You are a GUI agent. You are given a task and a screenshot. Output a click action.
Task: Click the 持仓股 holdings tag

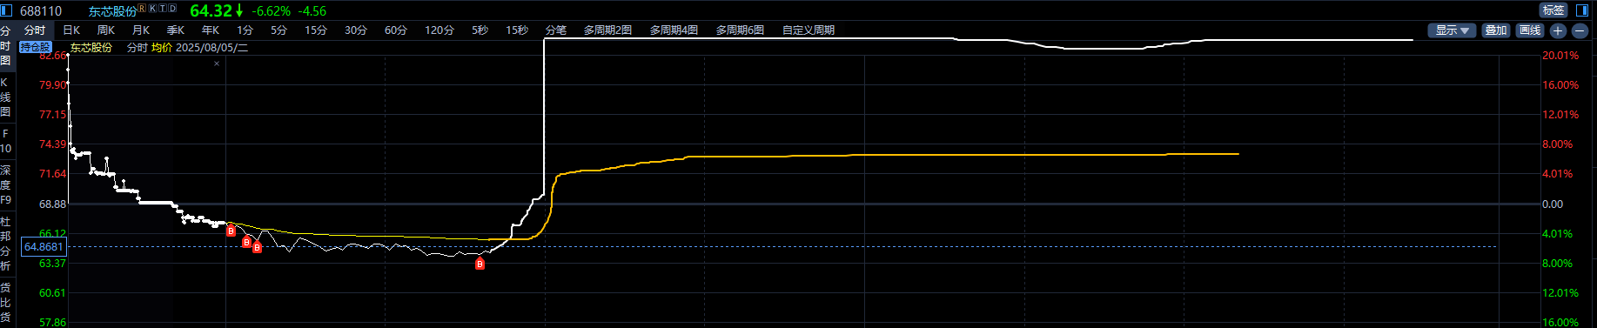point(36,47)
